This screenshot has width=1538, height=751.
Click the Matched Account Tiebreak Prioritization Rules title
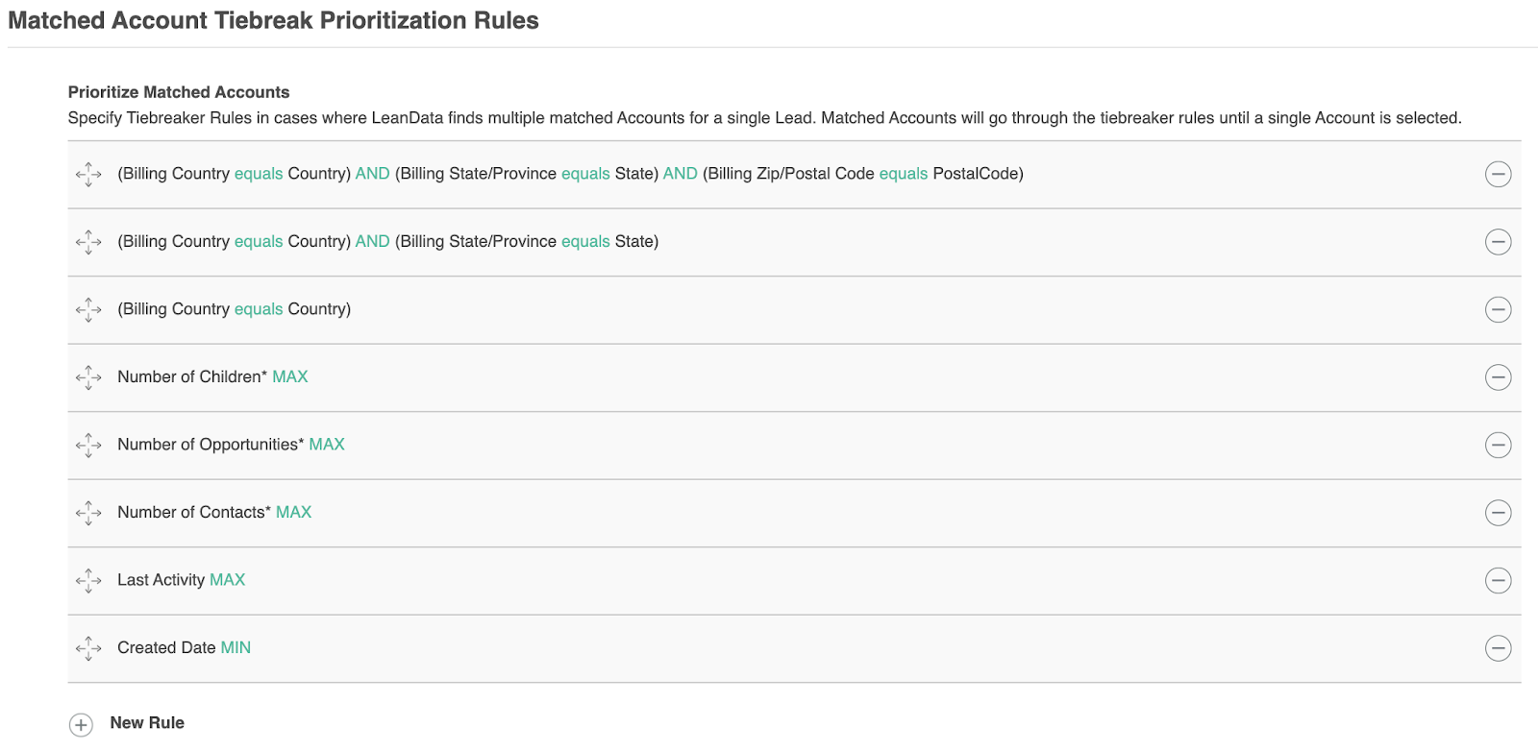(x=273, y=20)
